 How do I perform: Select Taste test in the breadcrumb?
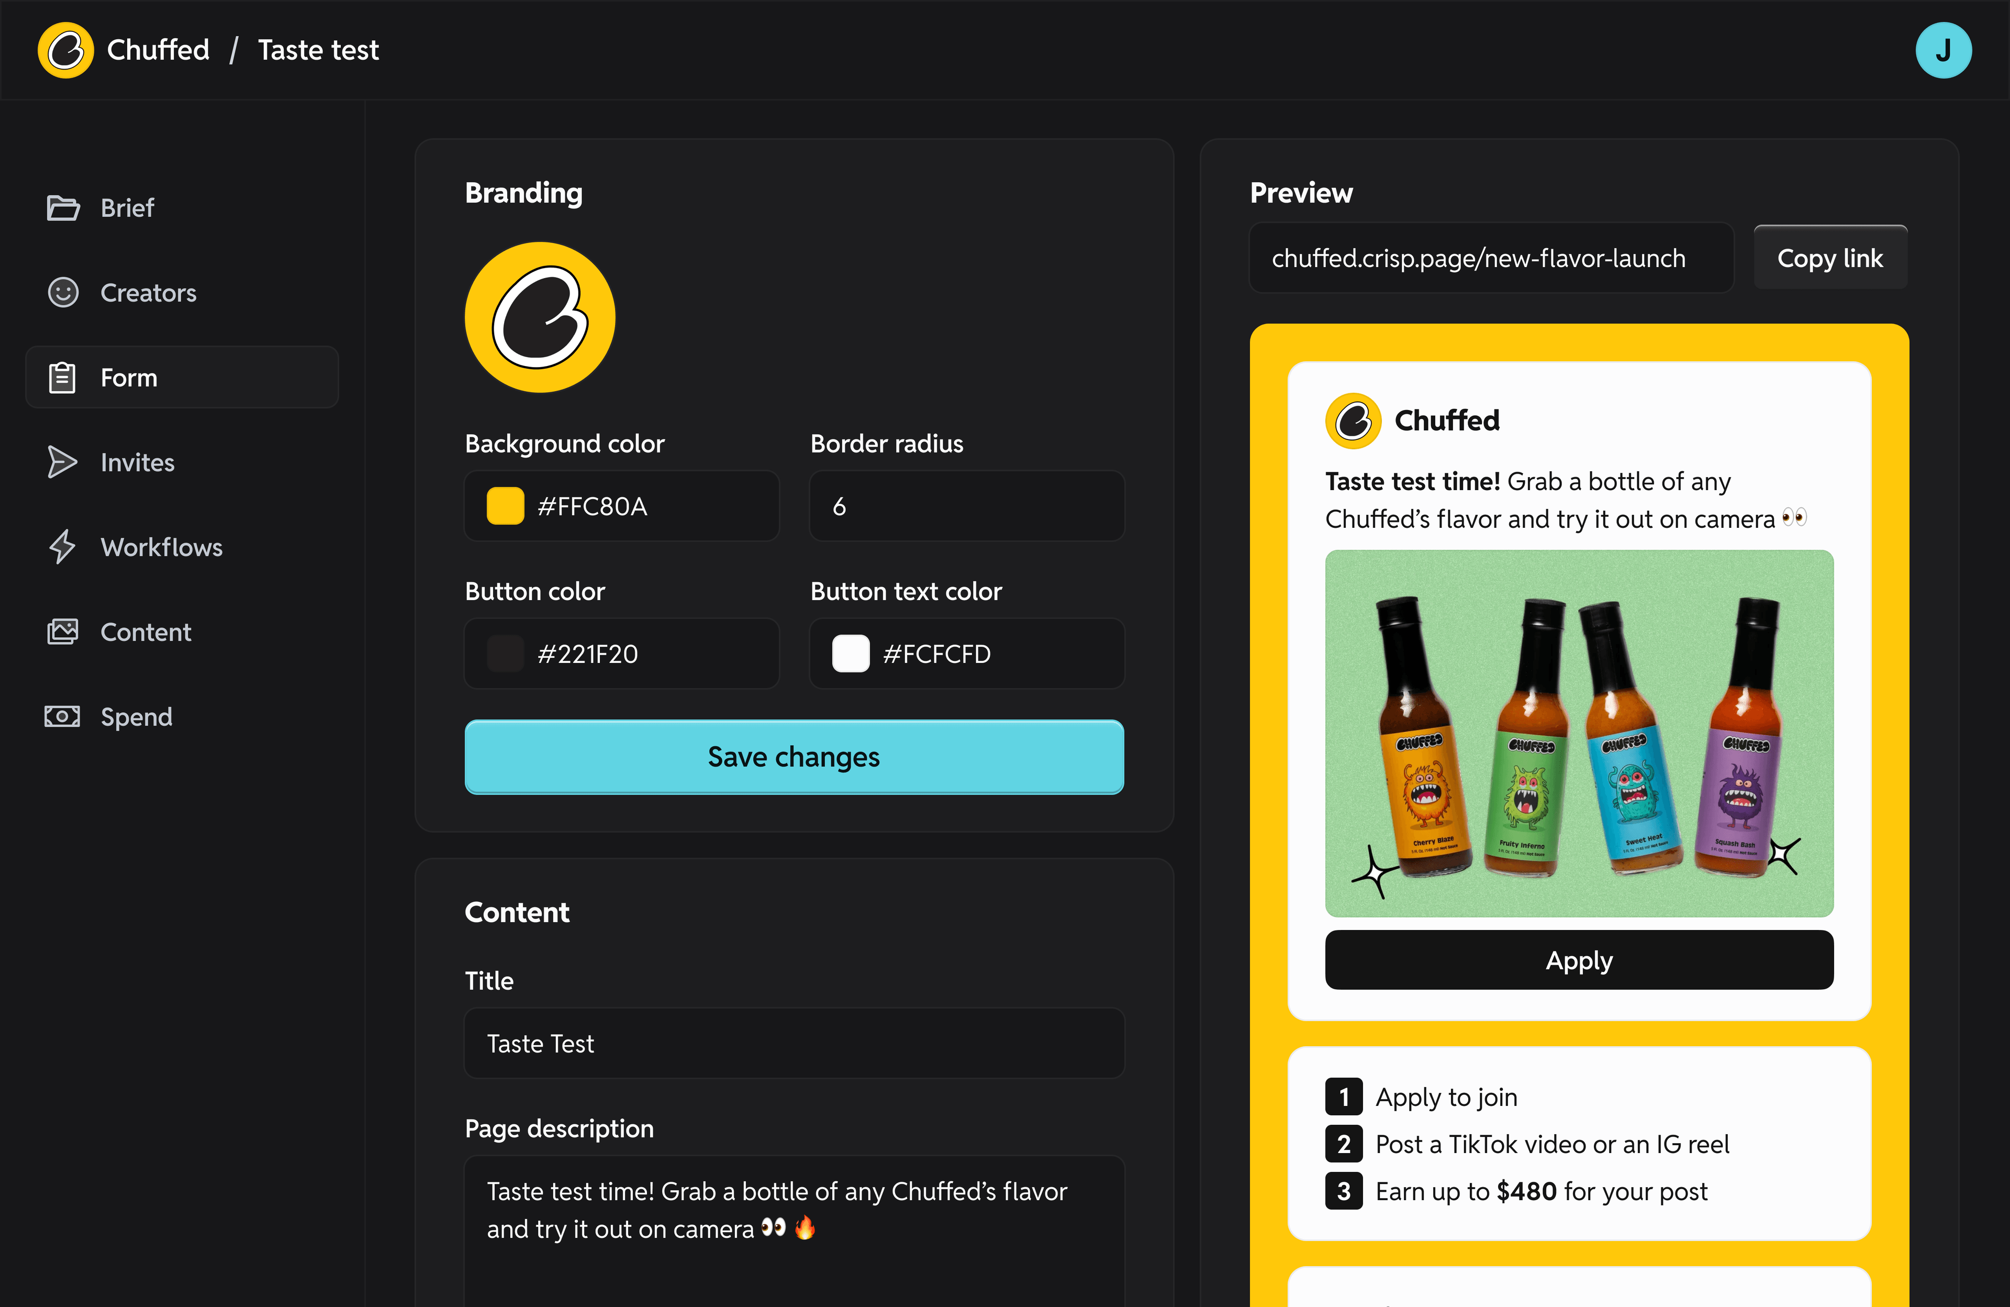[318, 50]
